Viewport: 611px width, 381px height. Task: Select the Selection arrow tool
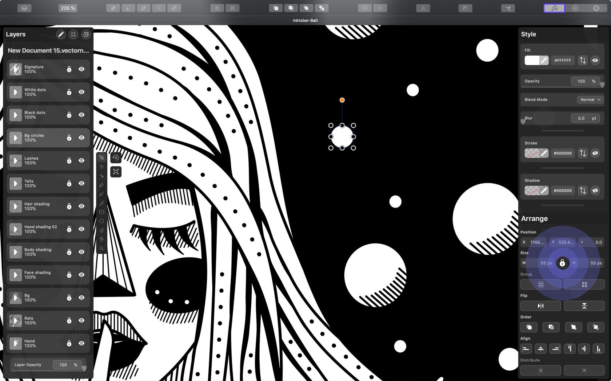click(x=102, y=158)
